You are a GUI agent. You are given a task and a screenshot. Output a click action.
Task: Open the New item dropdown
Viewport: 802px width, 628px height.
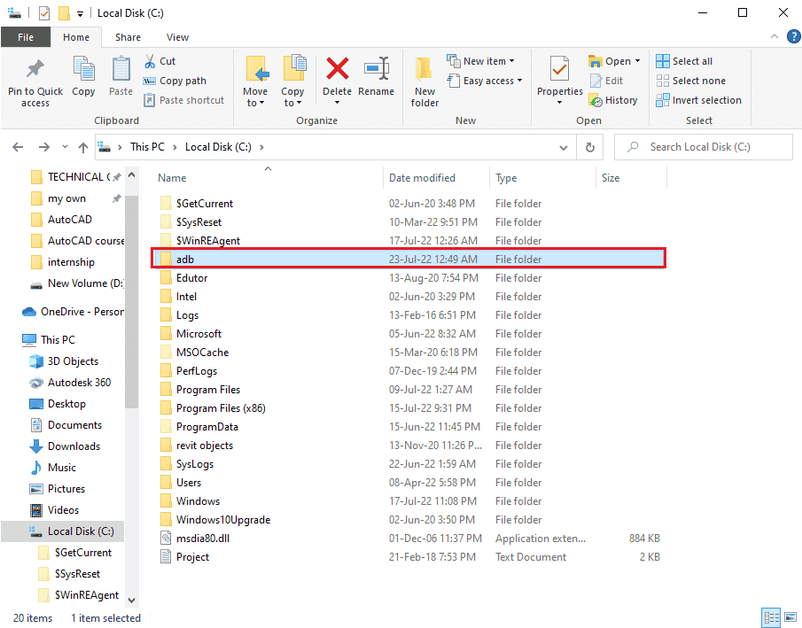[x=481, y=61]
